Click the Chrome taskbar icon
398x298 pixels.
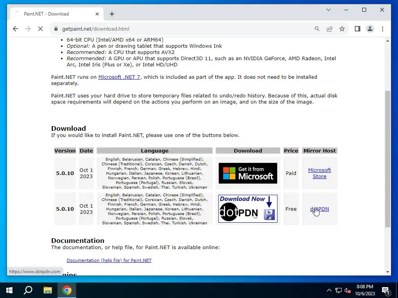tap(67, 290)
